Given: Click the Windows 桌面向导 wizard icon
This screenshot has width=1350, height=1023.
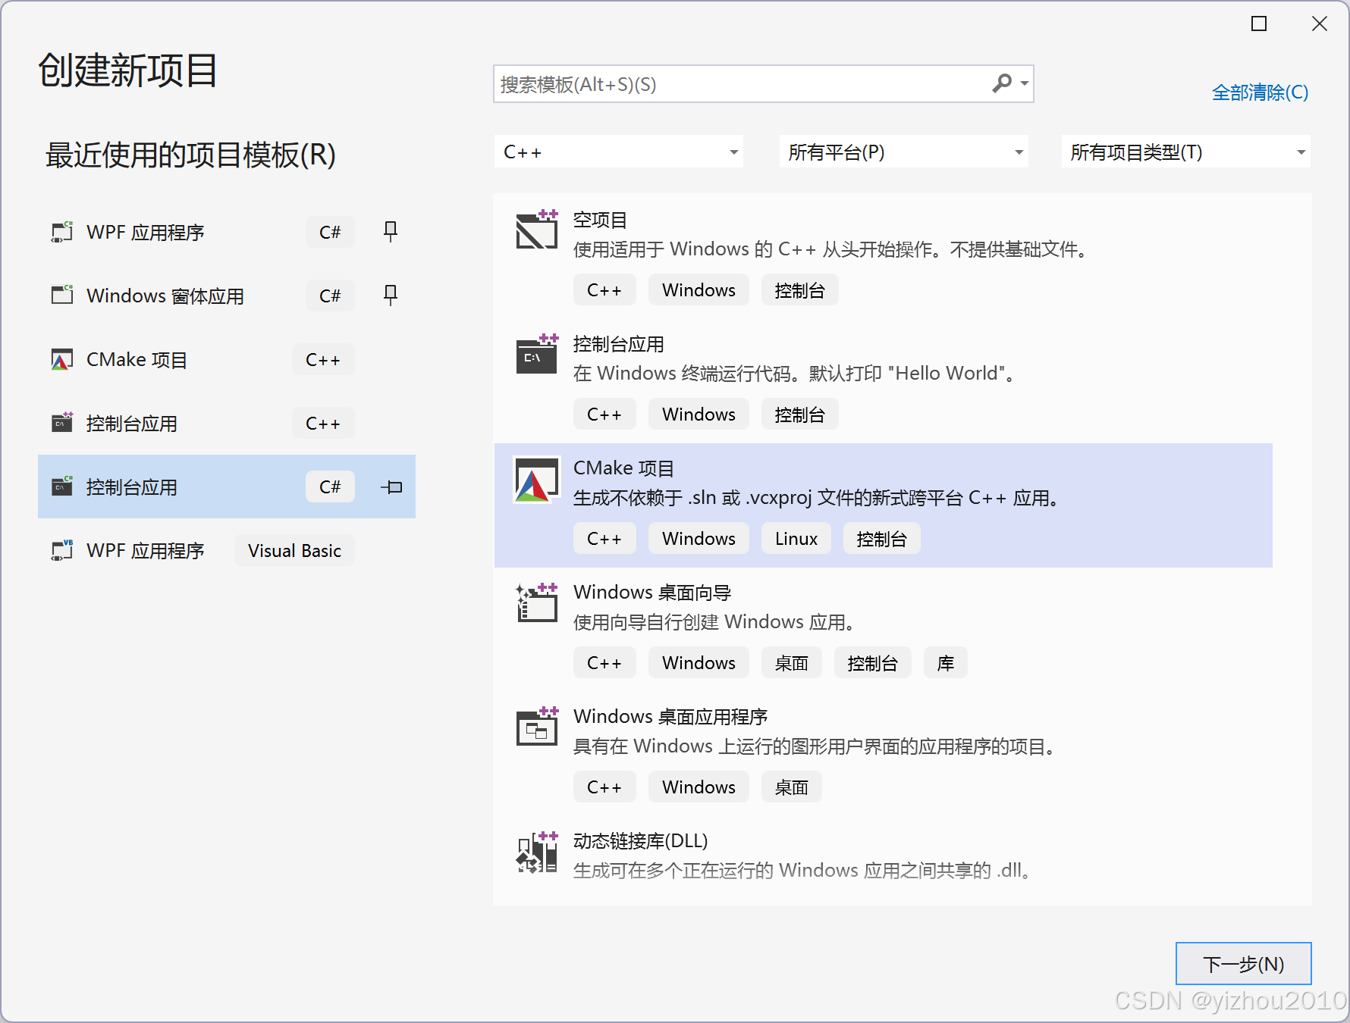Looking at the screenshot, I should click(537, 602).
